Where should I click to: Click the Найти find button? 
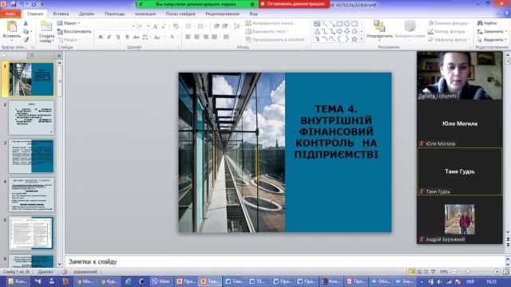point(487,23)
